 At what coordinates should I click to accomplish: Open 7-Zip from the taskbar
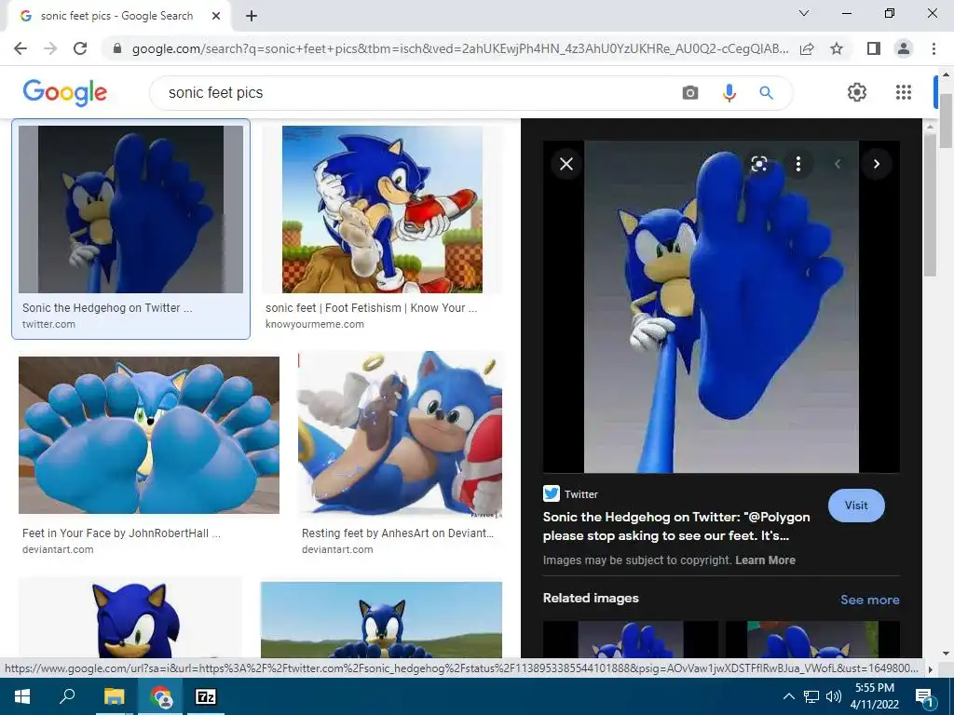point(206,696)
